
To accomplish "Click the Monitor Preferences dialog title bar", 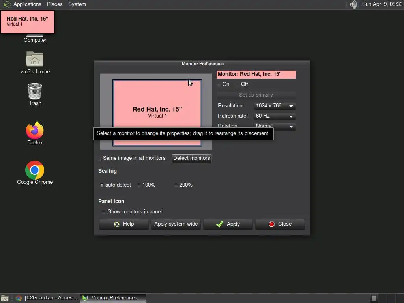I will click(202, 64).
